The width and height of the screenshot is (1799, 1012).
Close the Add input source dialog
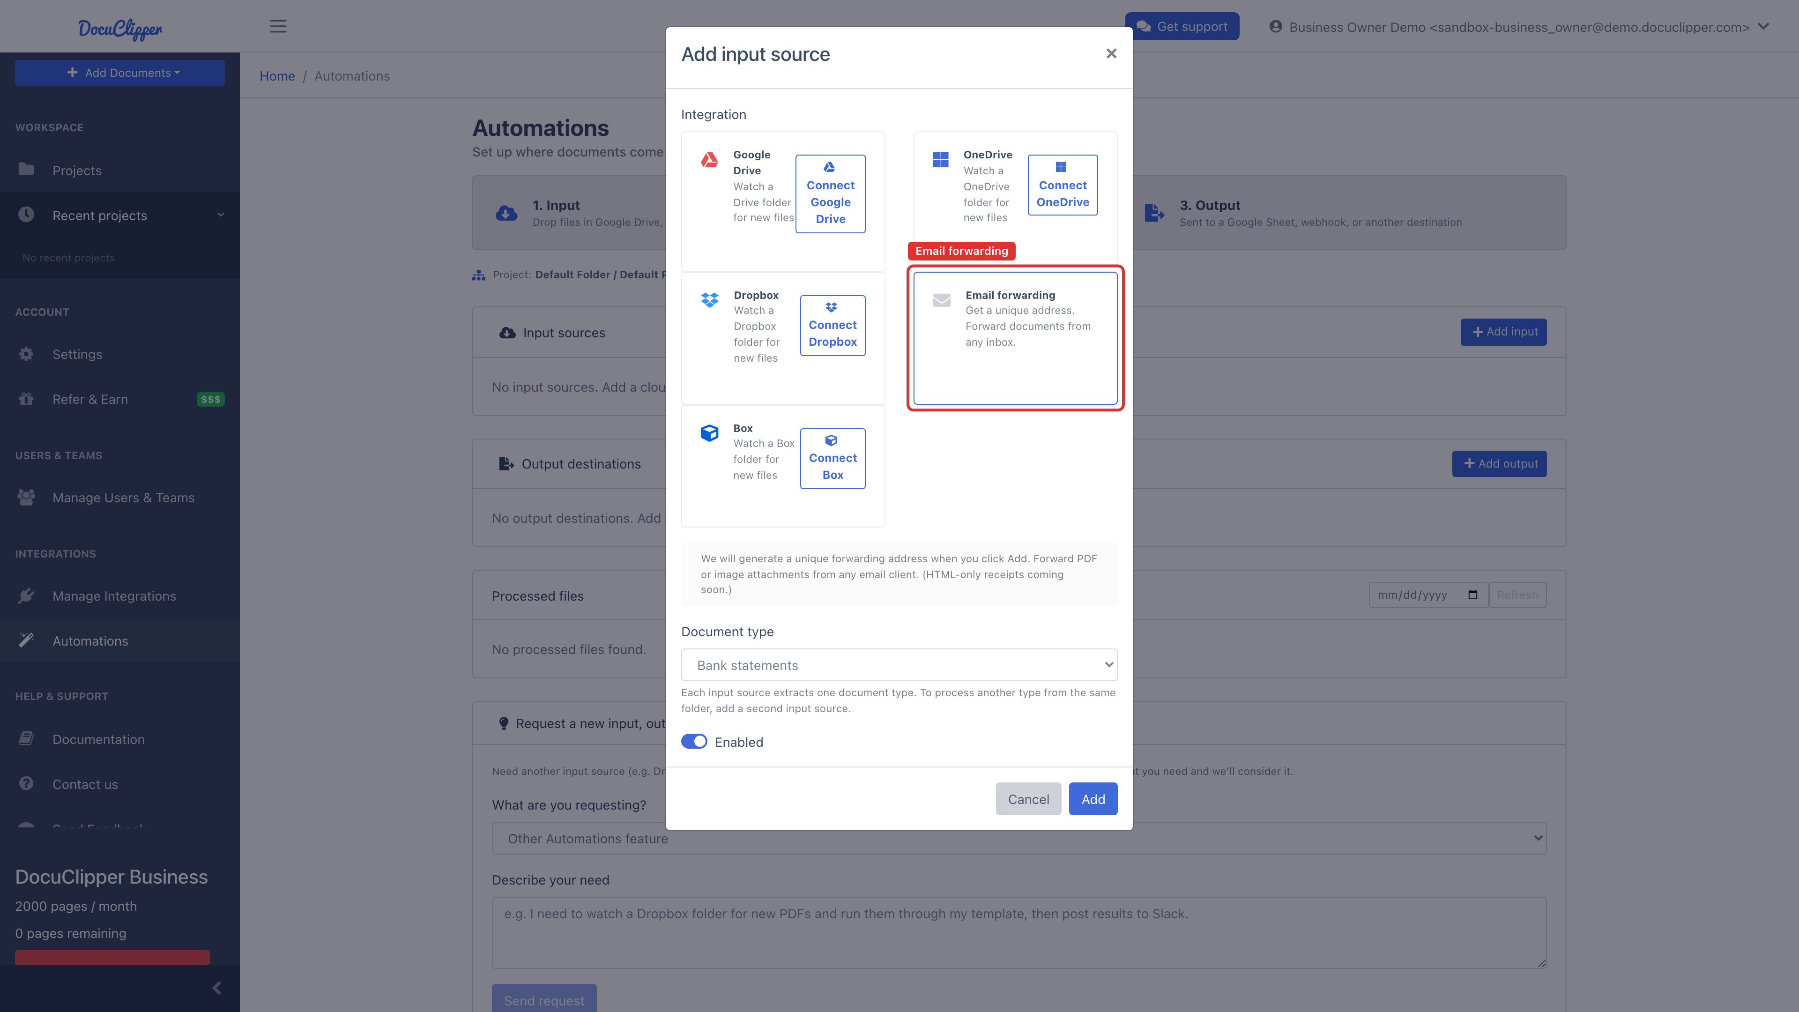tap(1111, 54)
